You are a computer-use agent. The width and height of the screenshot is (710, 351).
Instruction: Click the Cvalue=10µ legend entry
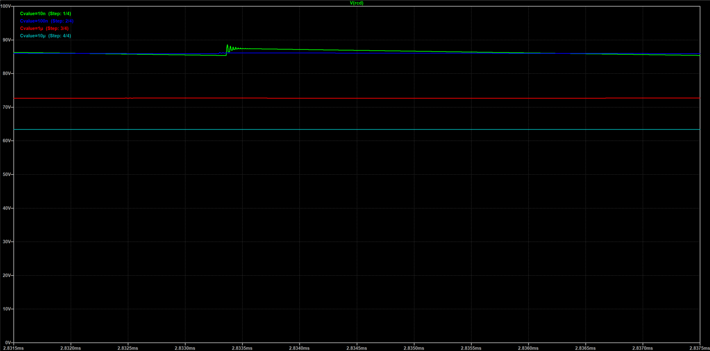tap(46, 36)
